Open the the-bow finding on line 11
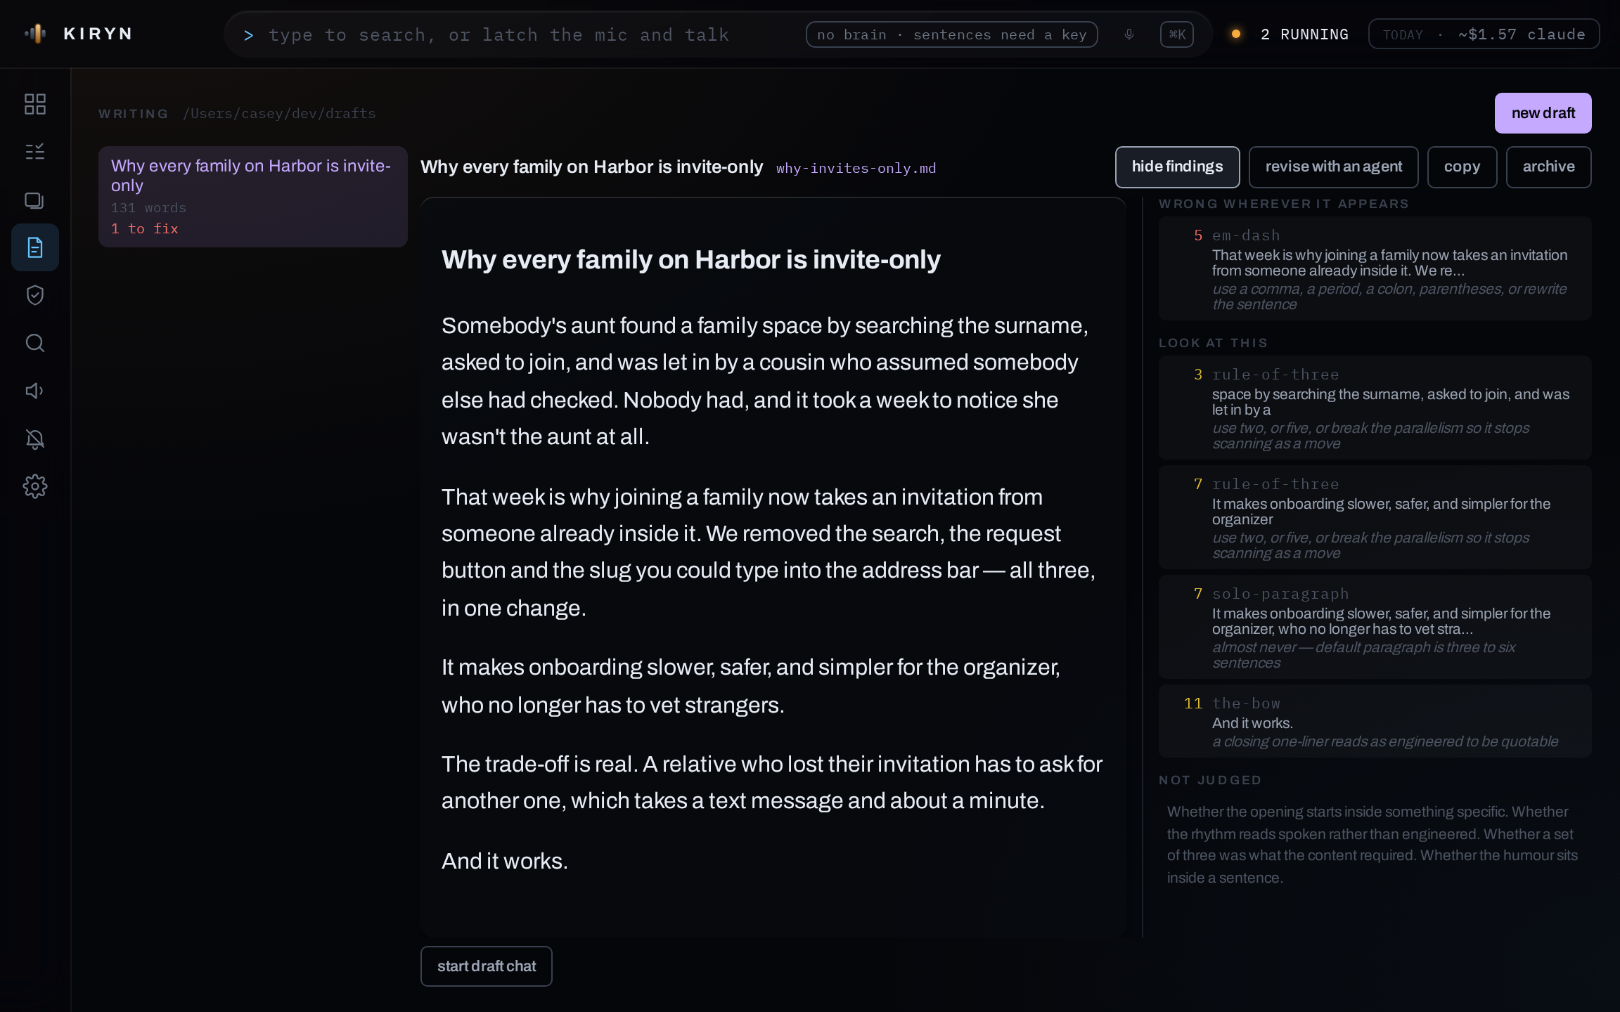Screen dimensions: 1620x1012 pos(1375,722)
